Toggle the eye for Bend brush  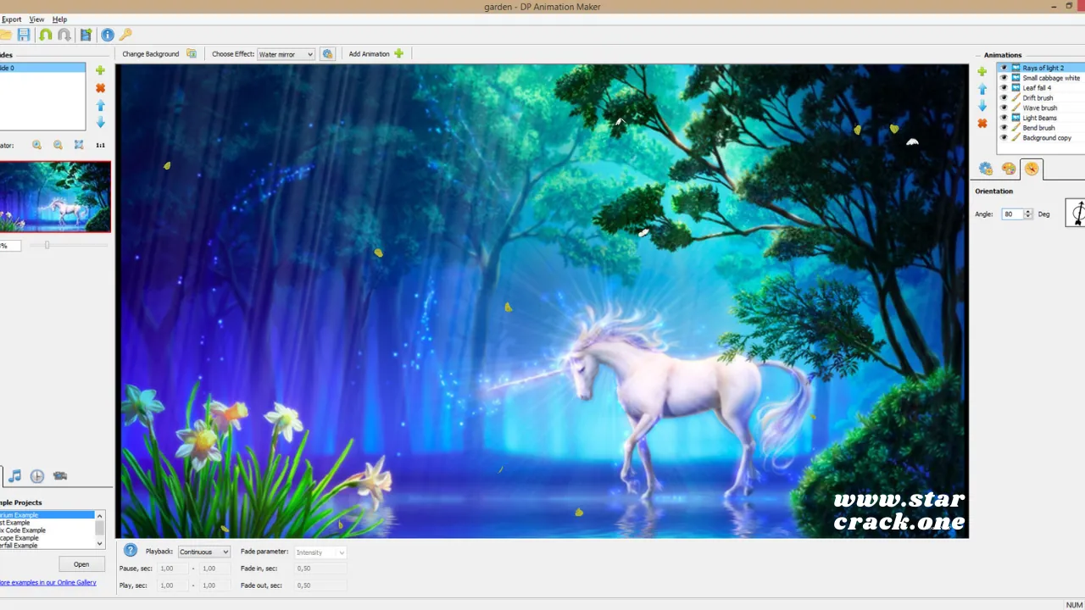[x=1004, y=128]
